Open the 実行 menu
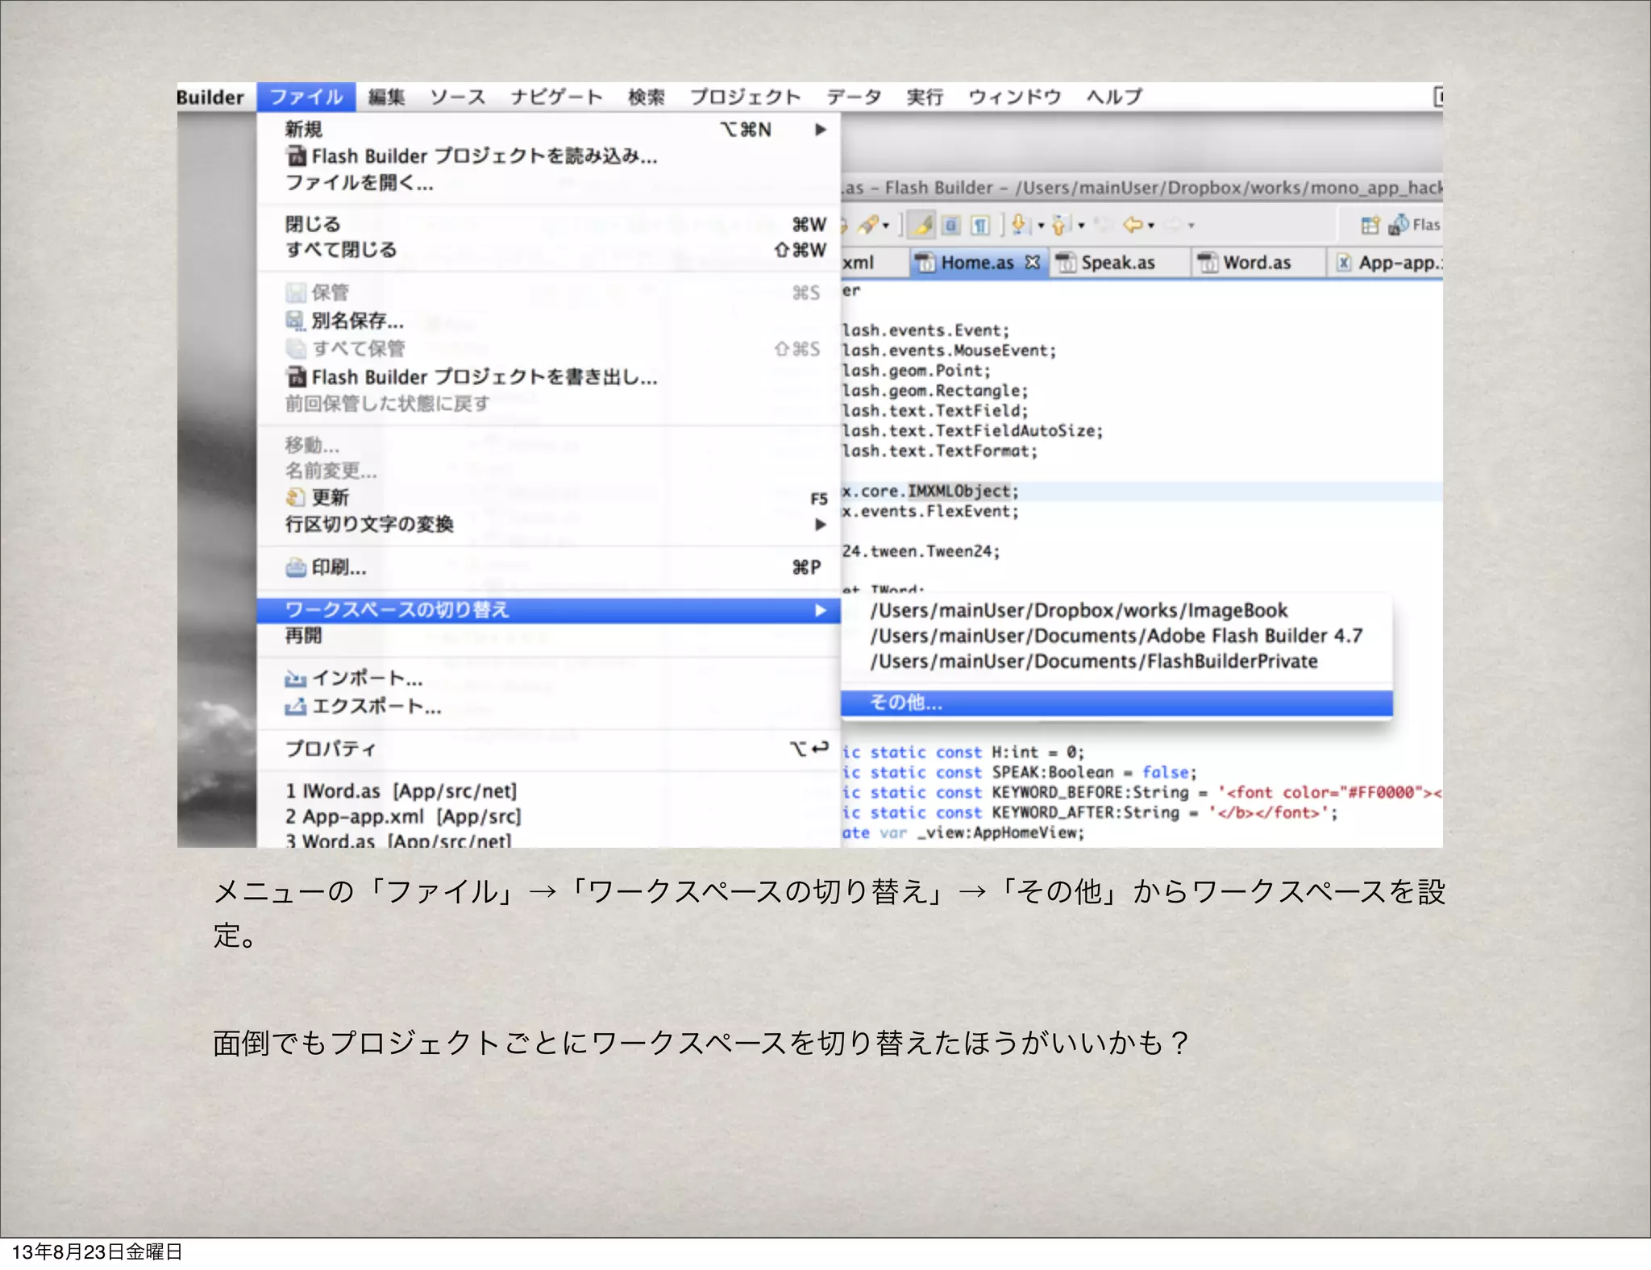 925,97
